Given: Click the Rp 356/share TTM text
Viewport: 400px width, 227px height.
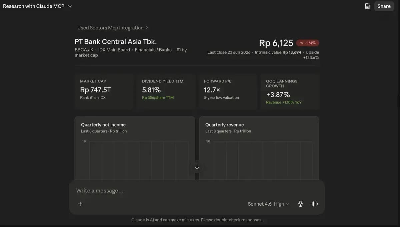Looking at the screenshot, I should pyautogui.click(x=158, y=97).
